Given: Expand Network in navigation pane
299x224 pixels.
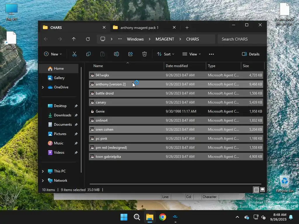Looking at the screenshot, I should click(43, 181).
